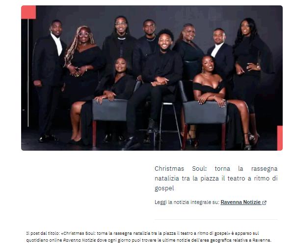Click the Christmas Soul headline text

point(216,178)
